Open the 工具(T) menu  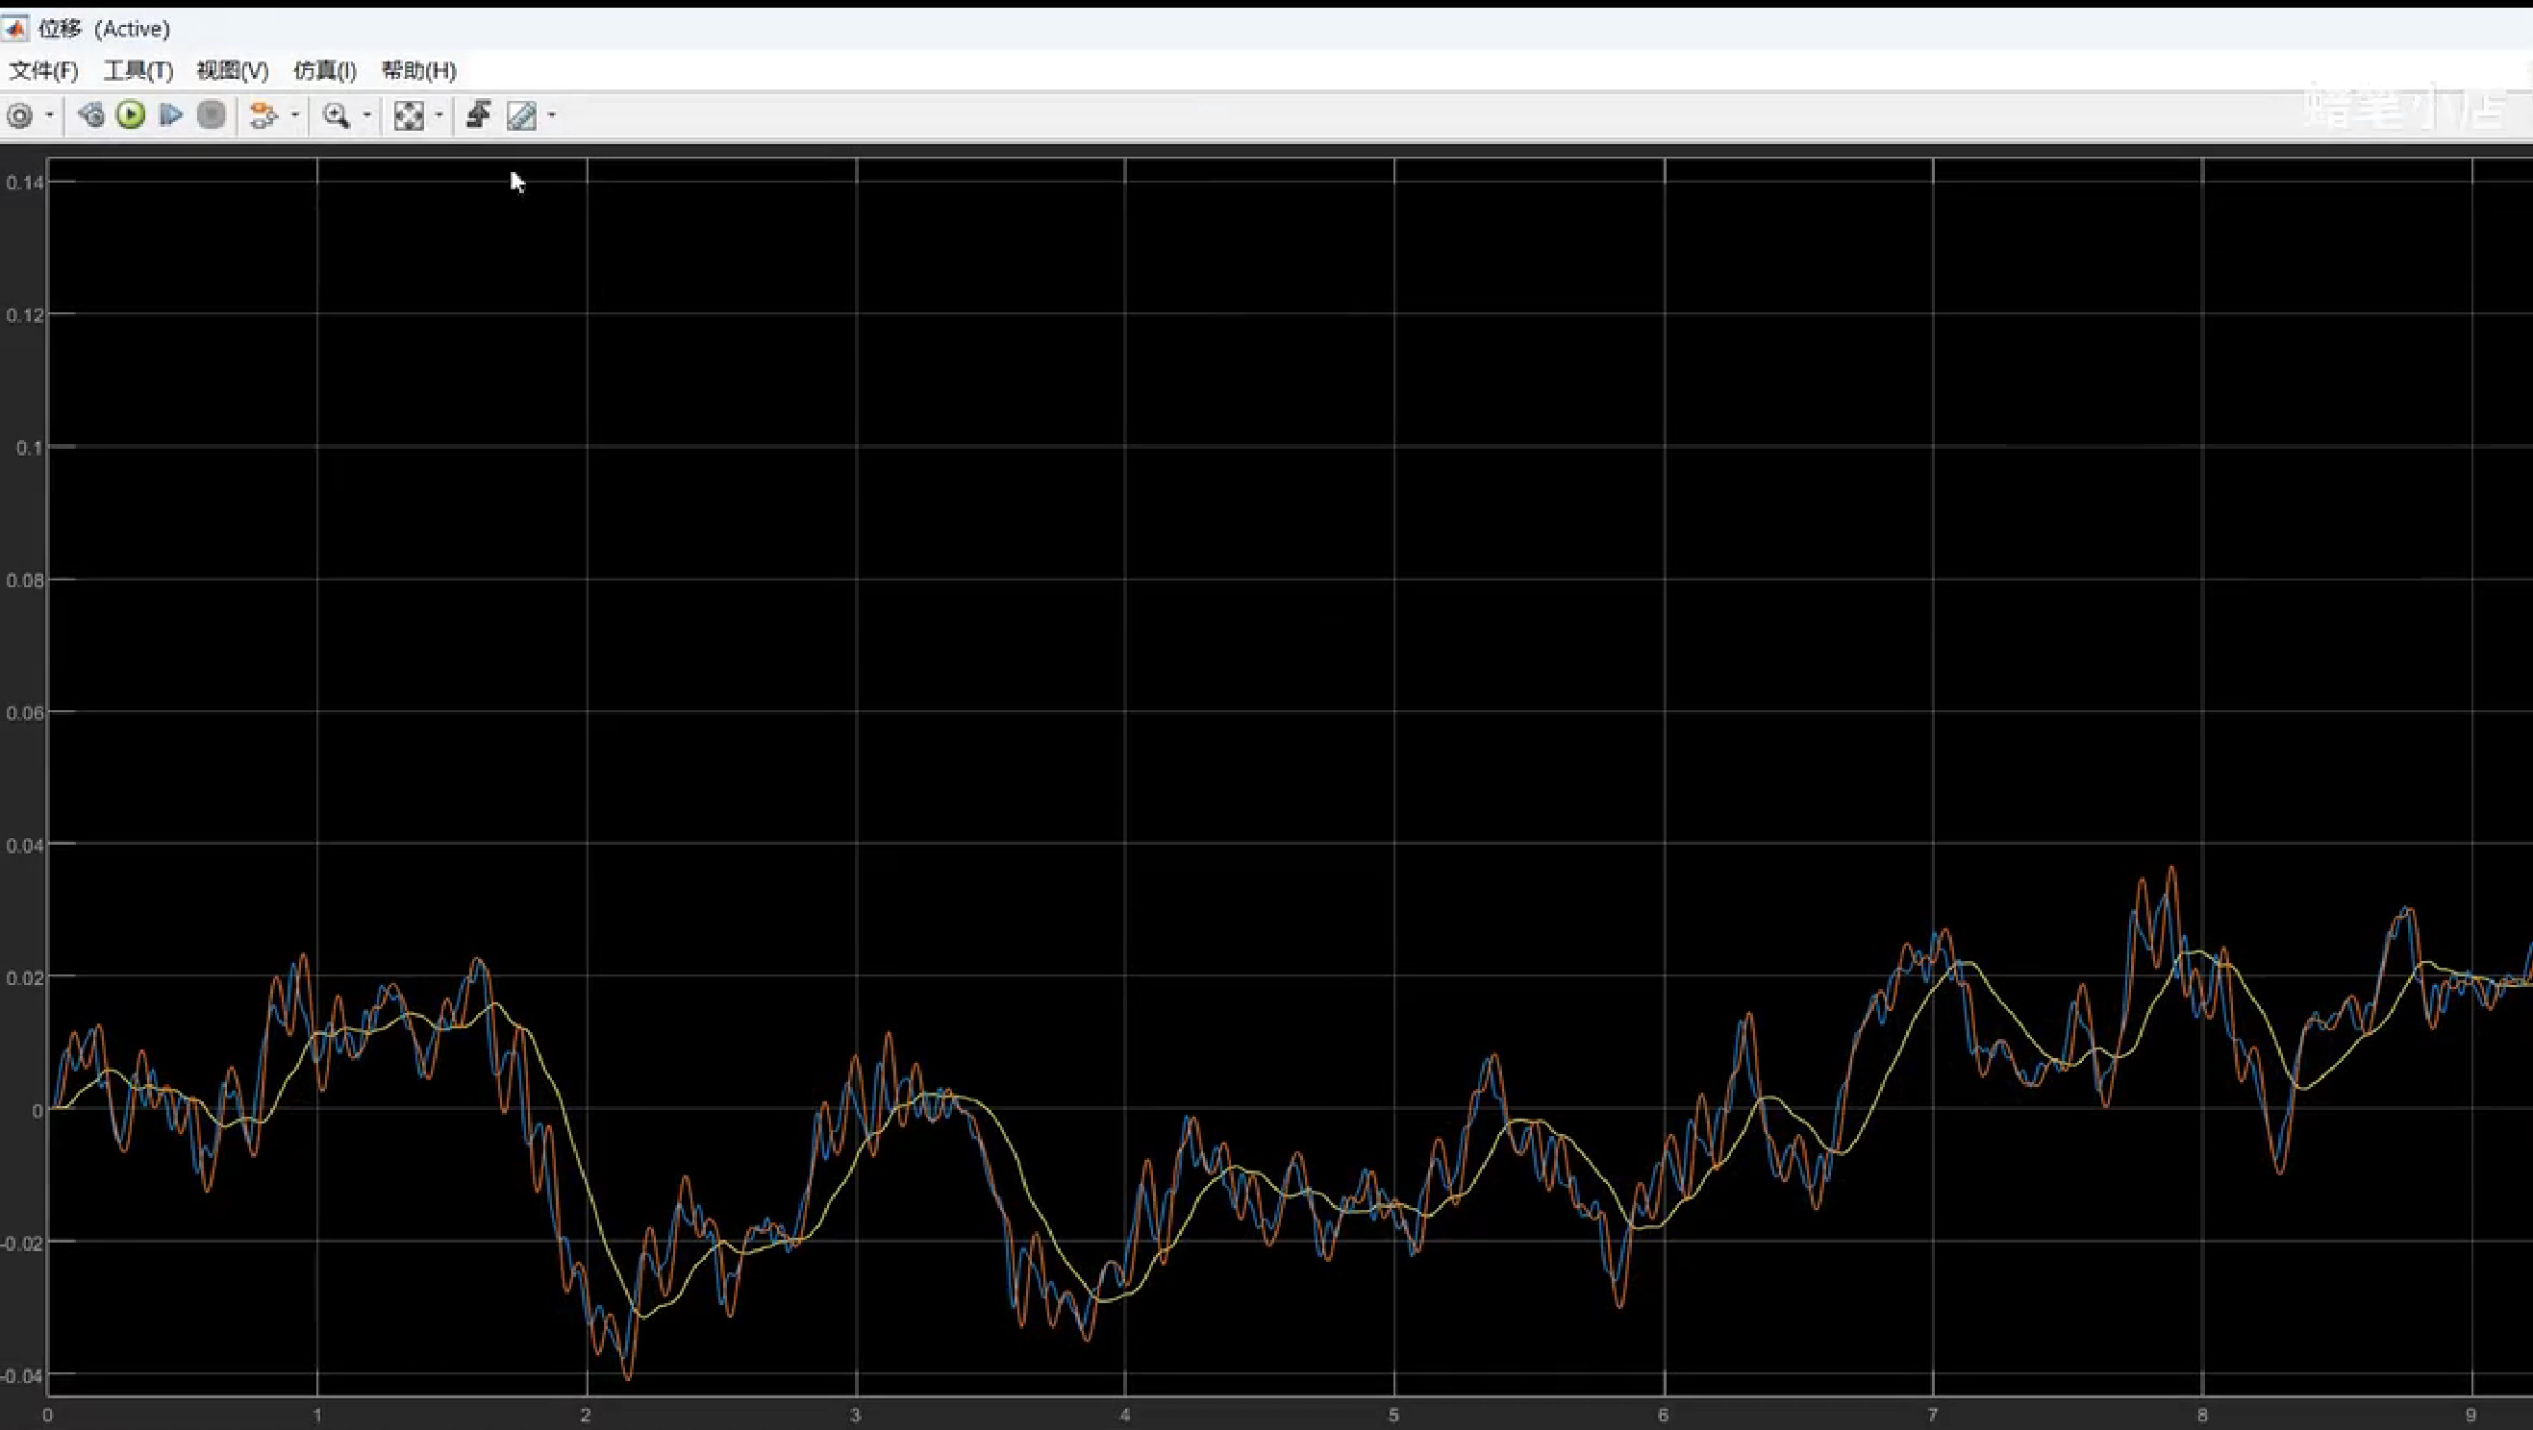[x=138, y=71]
